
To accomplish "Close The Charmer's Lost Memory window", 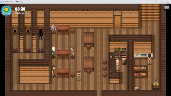I will [x=168, y=2].
